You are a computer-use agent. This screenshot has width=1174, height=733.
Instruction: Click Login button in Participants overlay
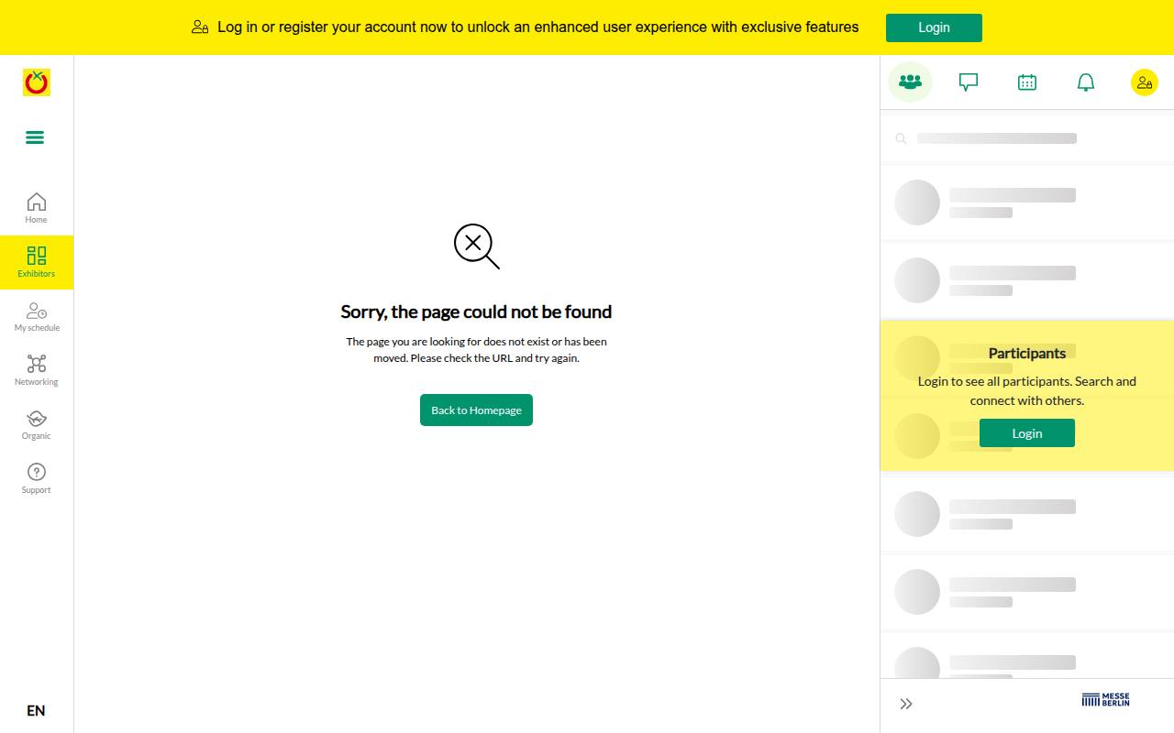[x=1027, y=433]
